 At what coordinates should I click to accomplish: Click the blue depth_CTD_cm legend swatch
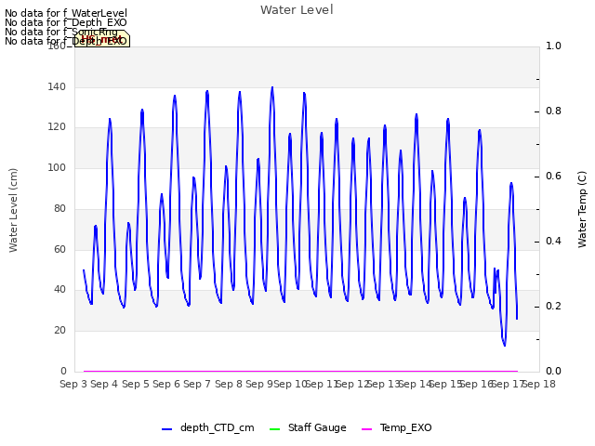[167, 429]
